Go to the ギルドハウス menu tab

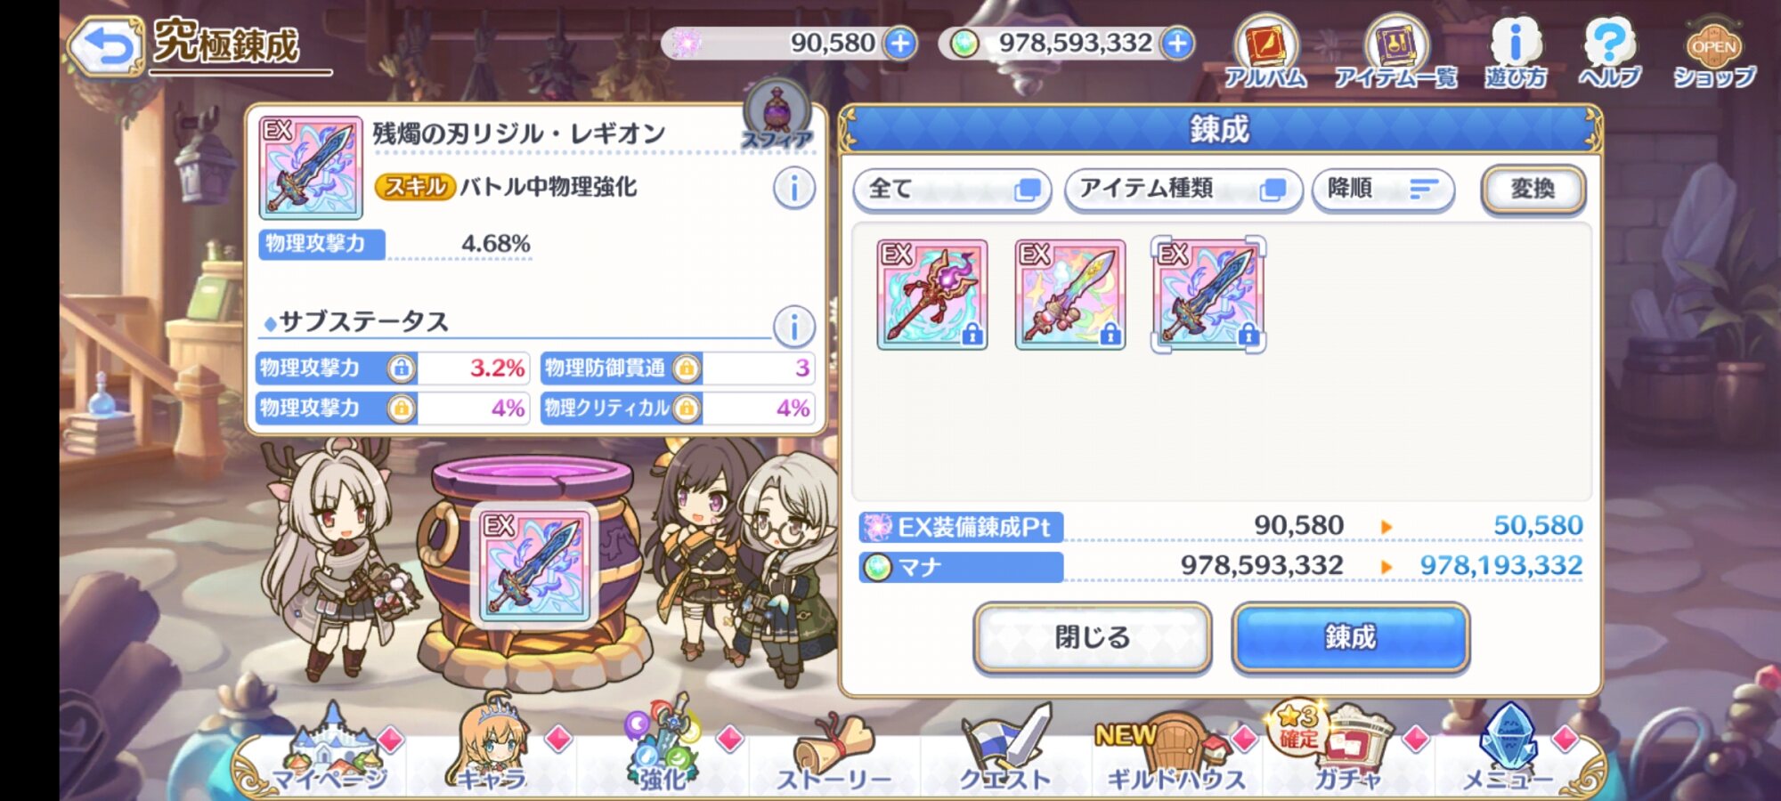1175,752
